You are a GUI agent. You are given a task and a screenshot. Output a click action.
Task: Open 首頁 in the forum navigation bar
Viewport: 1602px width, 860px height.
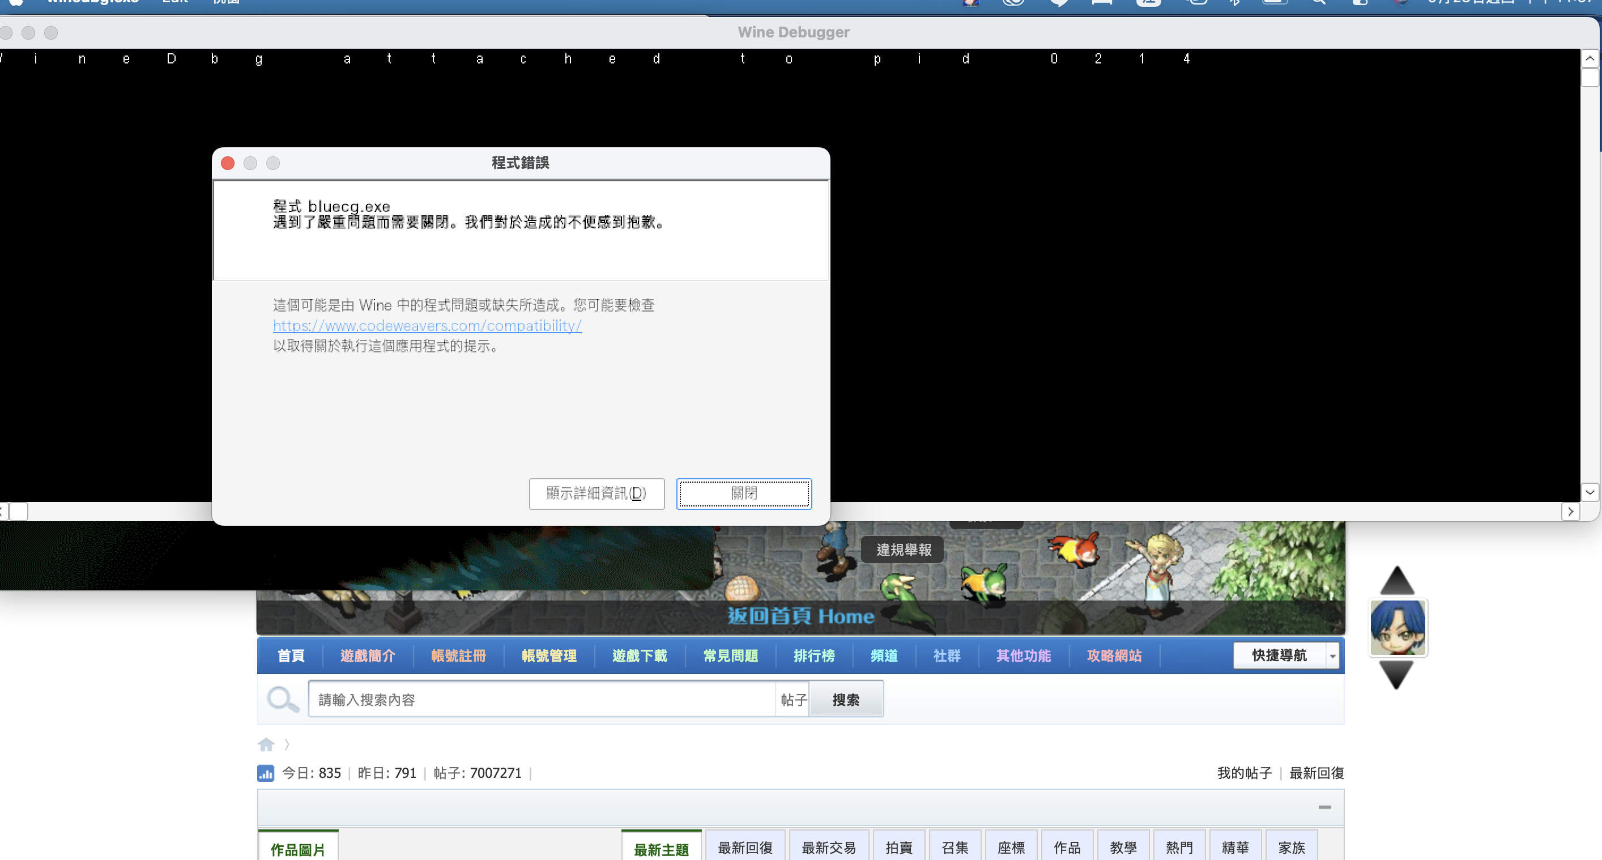click(x=291, y=655)
